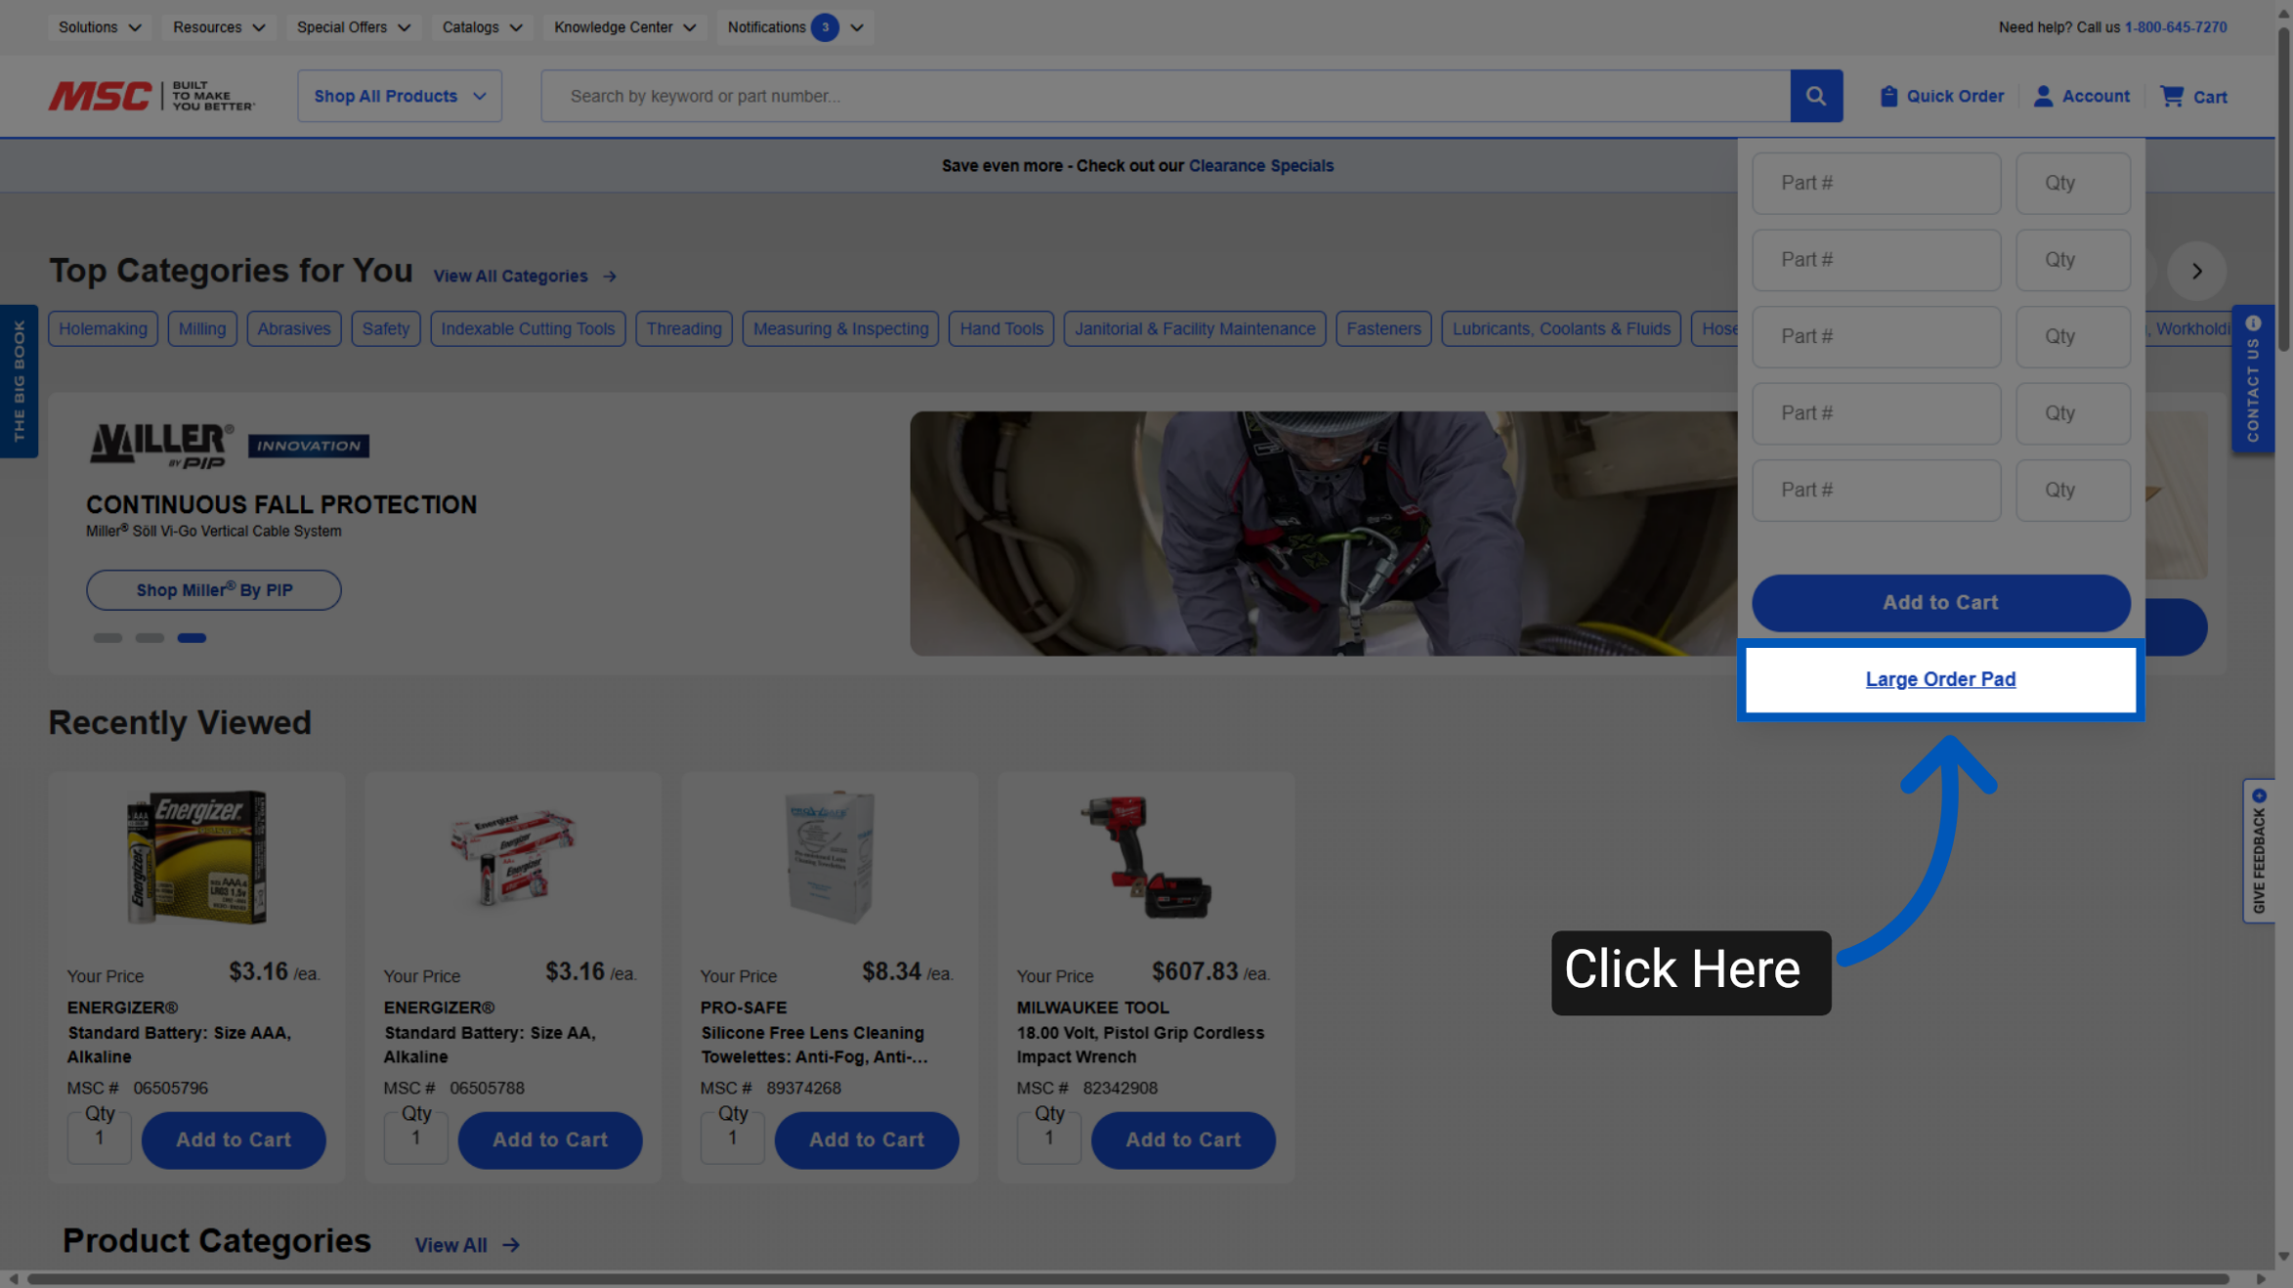Select Lubricants, Coolants & Fluids category
Screen dimensions: 2293x1288
pyautogui.click(x=1561, y=329)
